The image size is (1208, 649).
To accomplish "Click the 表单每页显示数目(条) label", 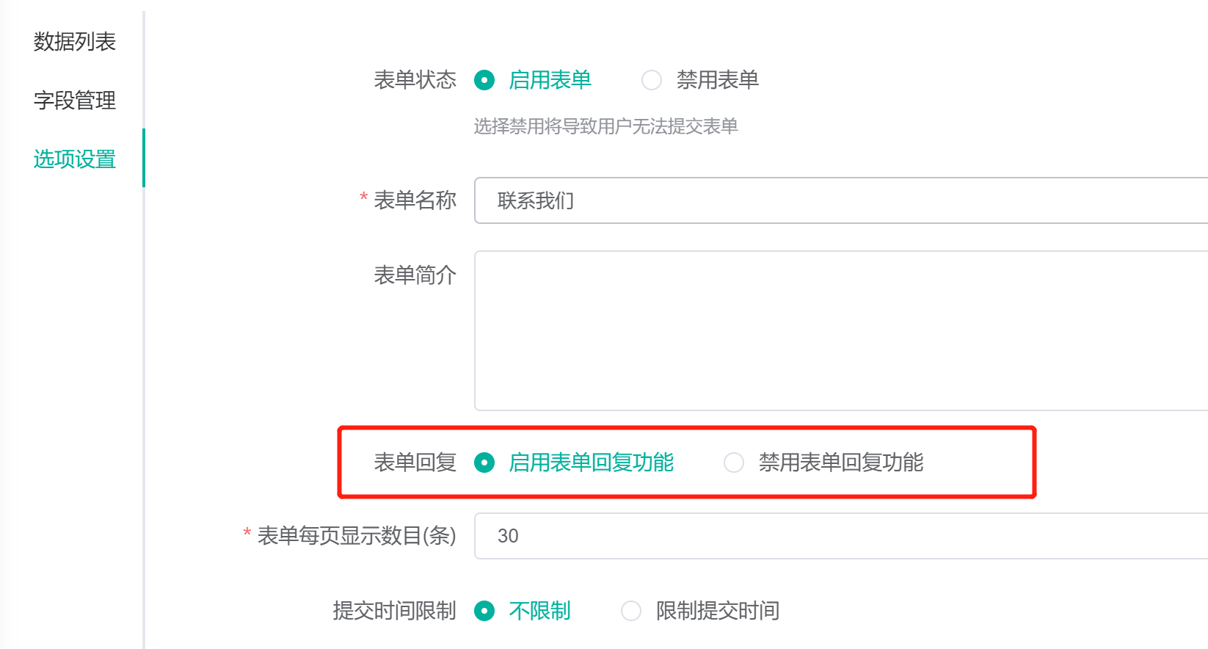I will (x=356, y=536).
